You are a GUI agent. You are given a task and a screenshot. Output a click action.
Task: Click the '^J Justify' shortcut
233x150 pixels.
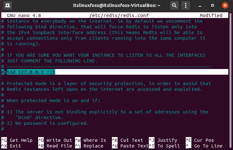point(163,140)
